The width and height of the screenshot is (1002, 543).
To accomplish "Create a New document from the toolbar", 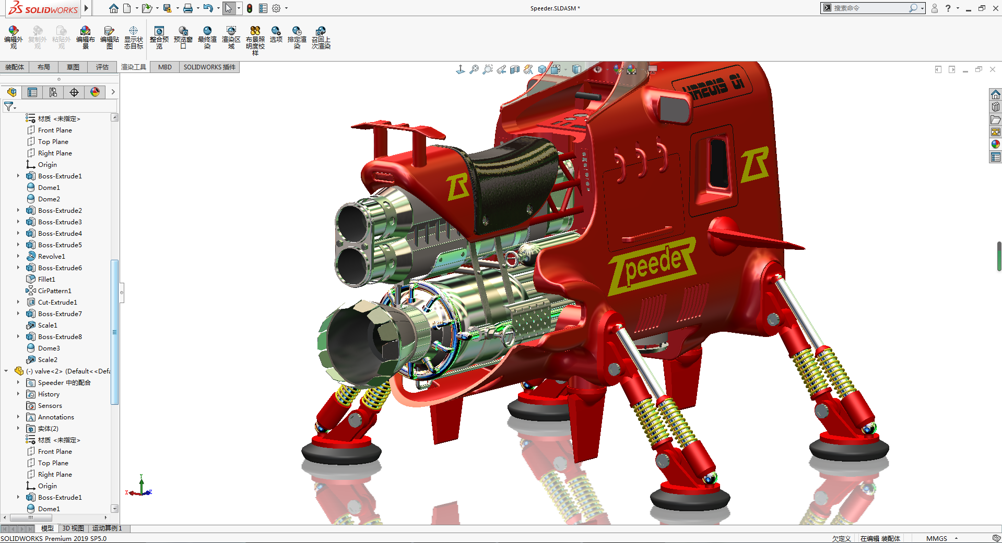I will (127, 8).
